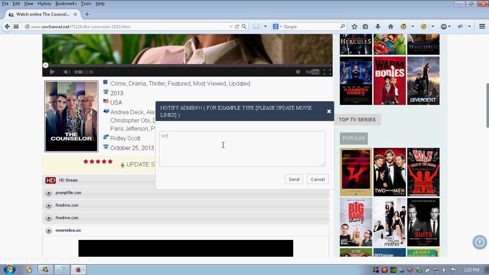
Task: Open the address bar history dropdown arrow
Action: (231, 26)
